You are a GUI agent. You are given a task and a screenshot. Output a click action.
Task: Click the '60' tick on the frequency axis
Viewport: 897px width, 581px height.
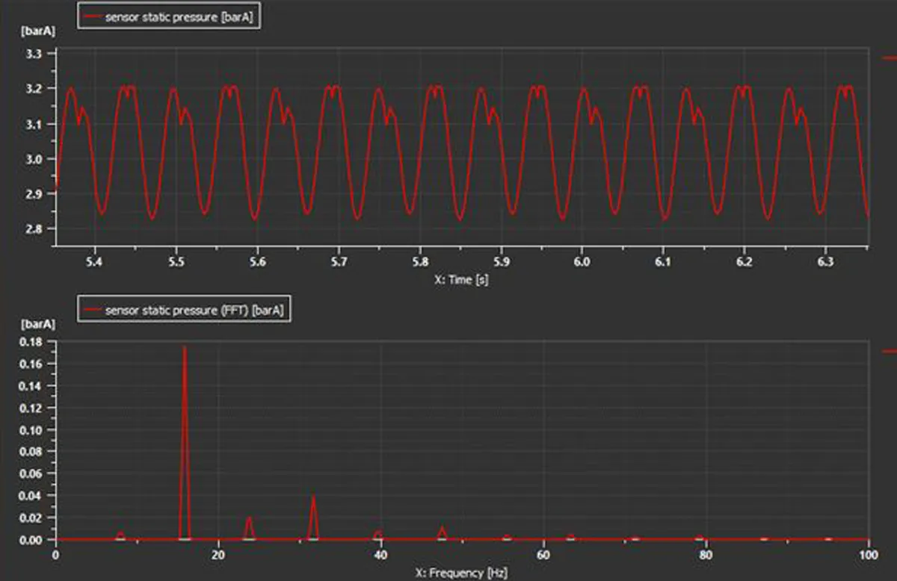[543, 556]
